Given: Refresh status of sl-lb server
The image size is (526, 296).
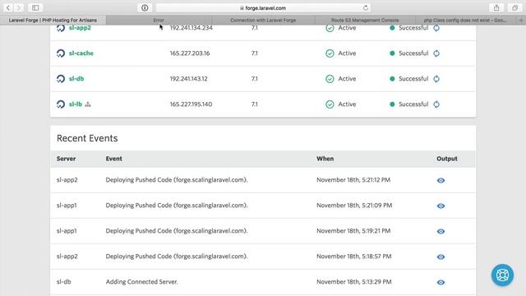Looking at the screenshot, I should click(x=436, y=104).
